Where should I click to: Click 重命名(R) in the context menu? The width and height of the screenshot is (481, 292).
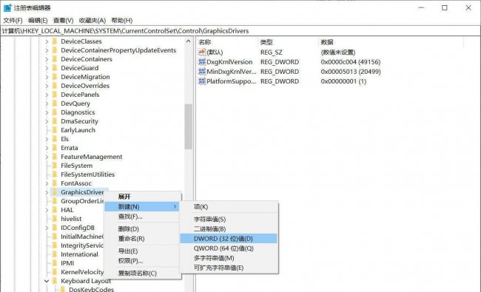point(142,239)
